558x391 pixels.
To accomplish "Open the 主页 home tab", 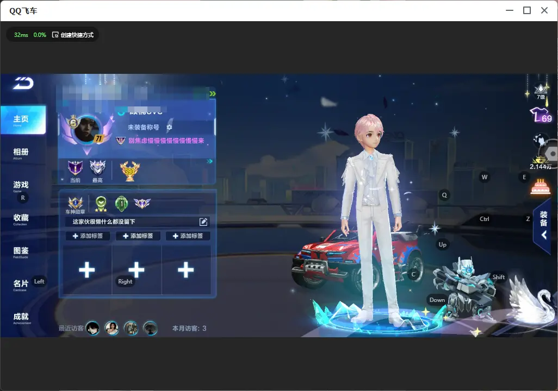I will pos(23,120).
